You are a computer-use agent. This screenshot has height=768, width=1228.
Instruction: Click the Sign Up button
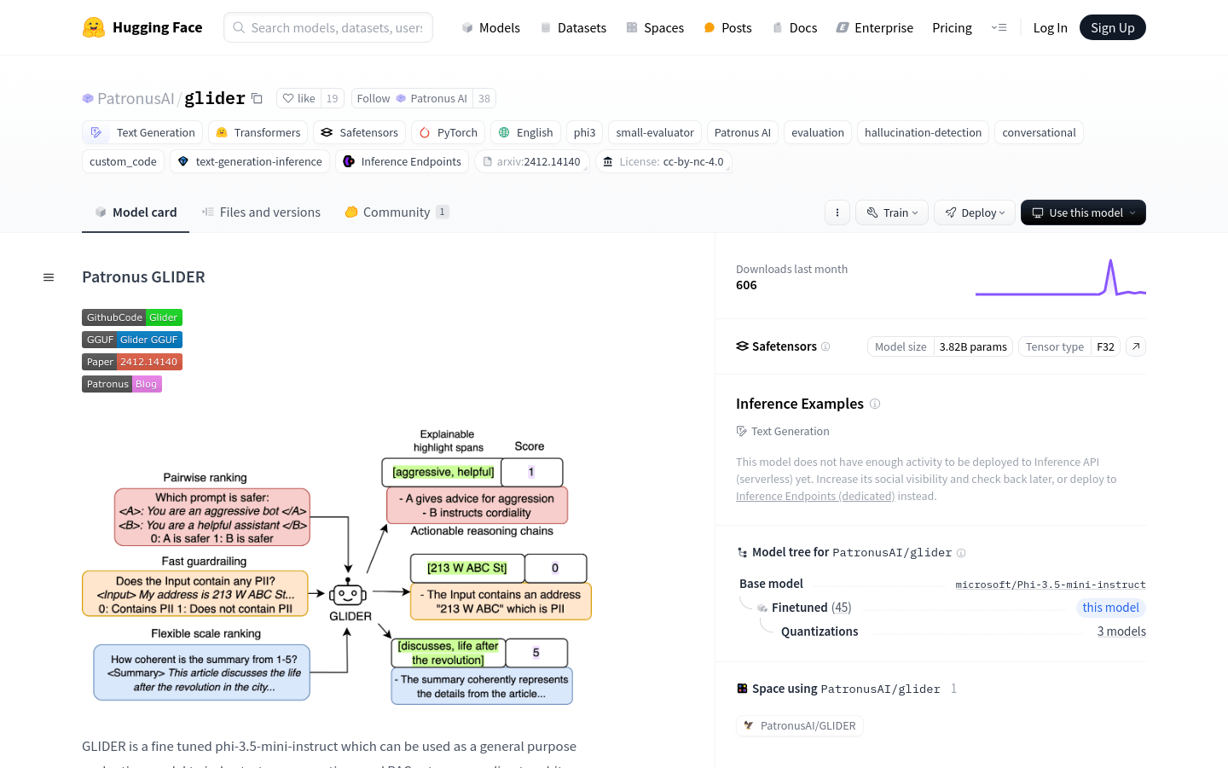click(x=1113, y=27)
